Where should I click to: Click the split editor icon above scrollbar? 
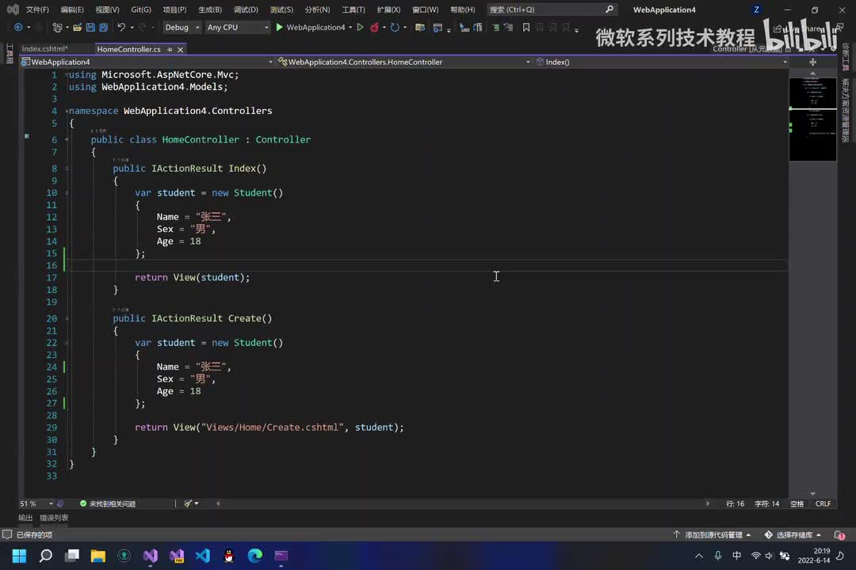[813, 63]
